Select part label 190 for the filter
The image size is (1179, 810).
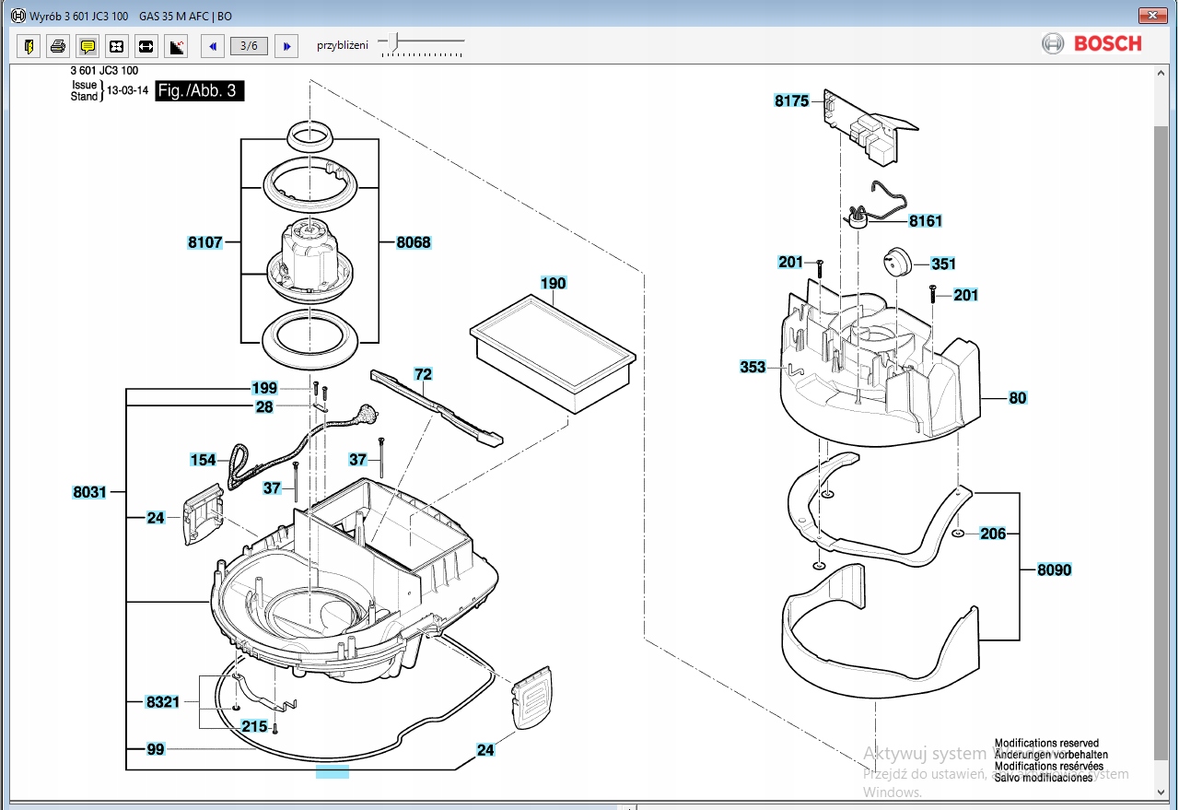pos(553,283)
